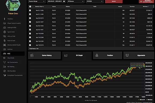Sort by Session Start column arrow
Screen dimensions: 155x103
[43, 7]
